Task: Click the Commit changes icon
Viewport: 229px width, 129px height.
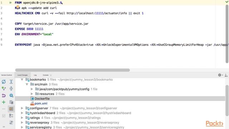Action: pos(4,89)
